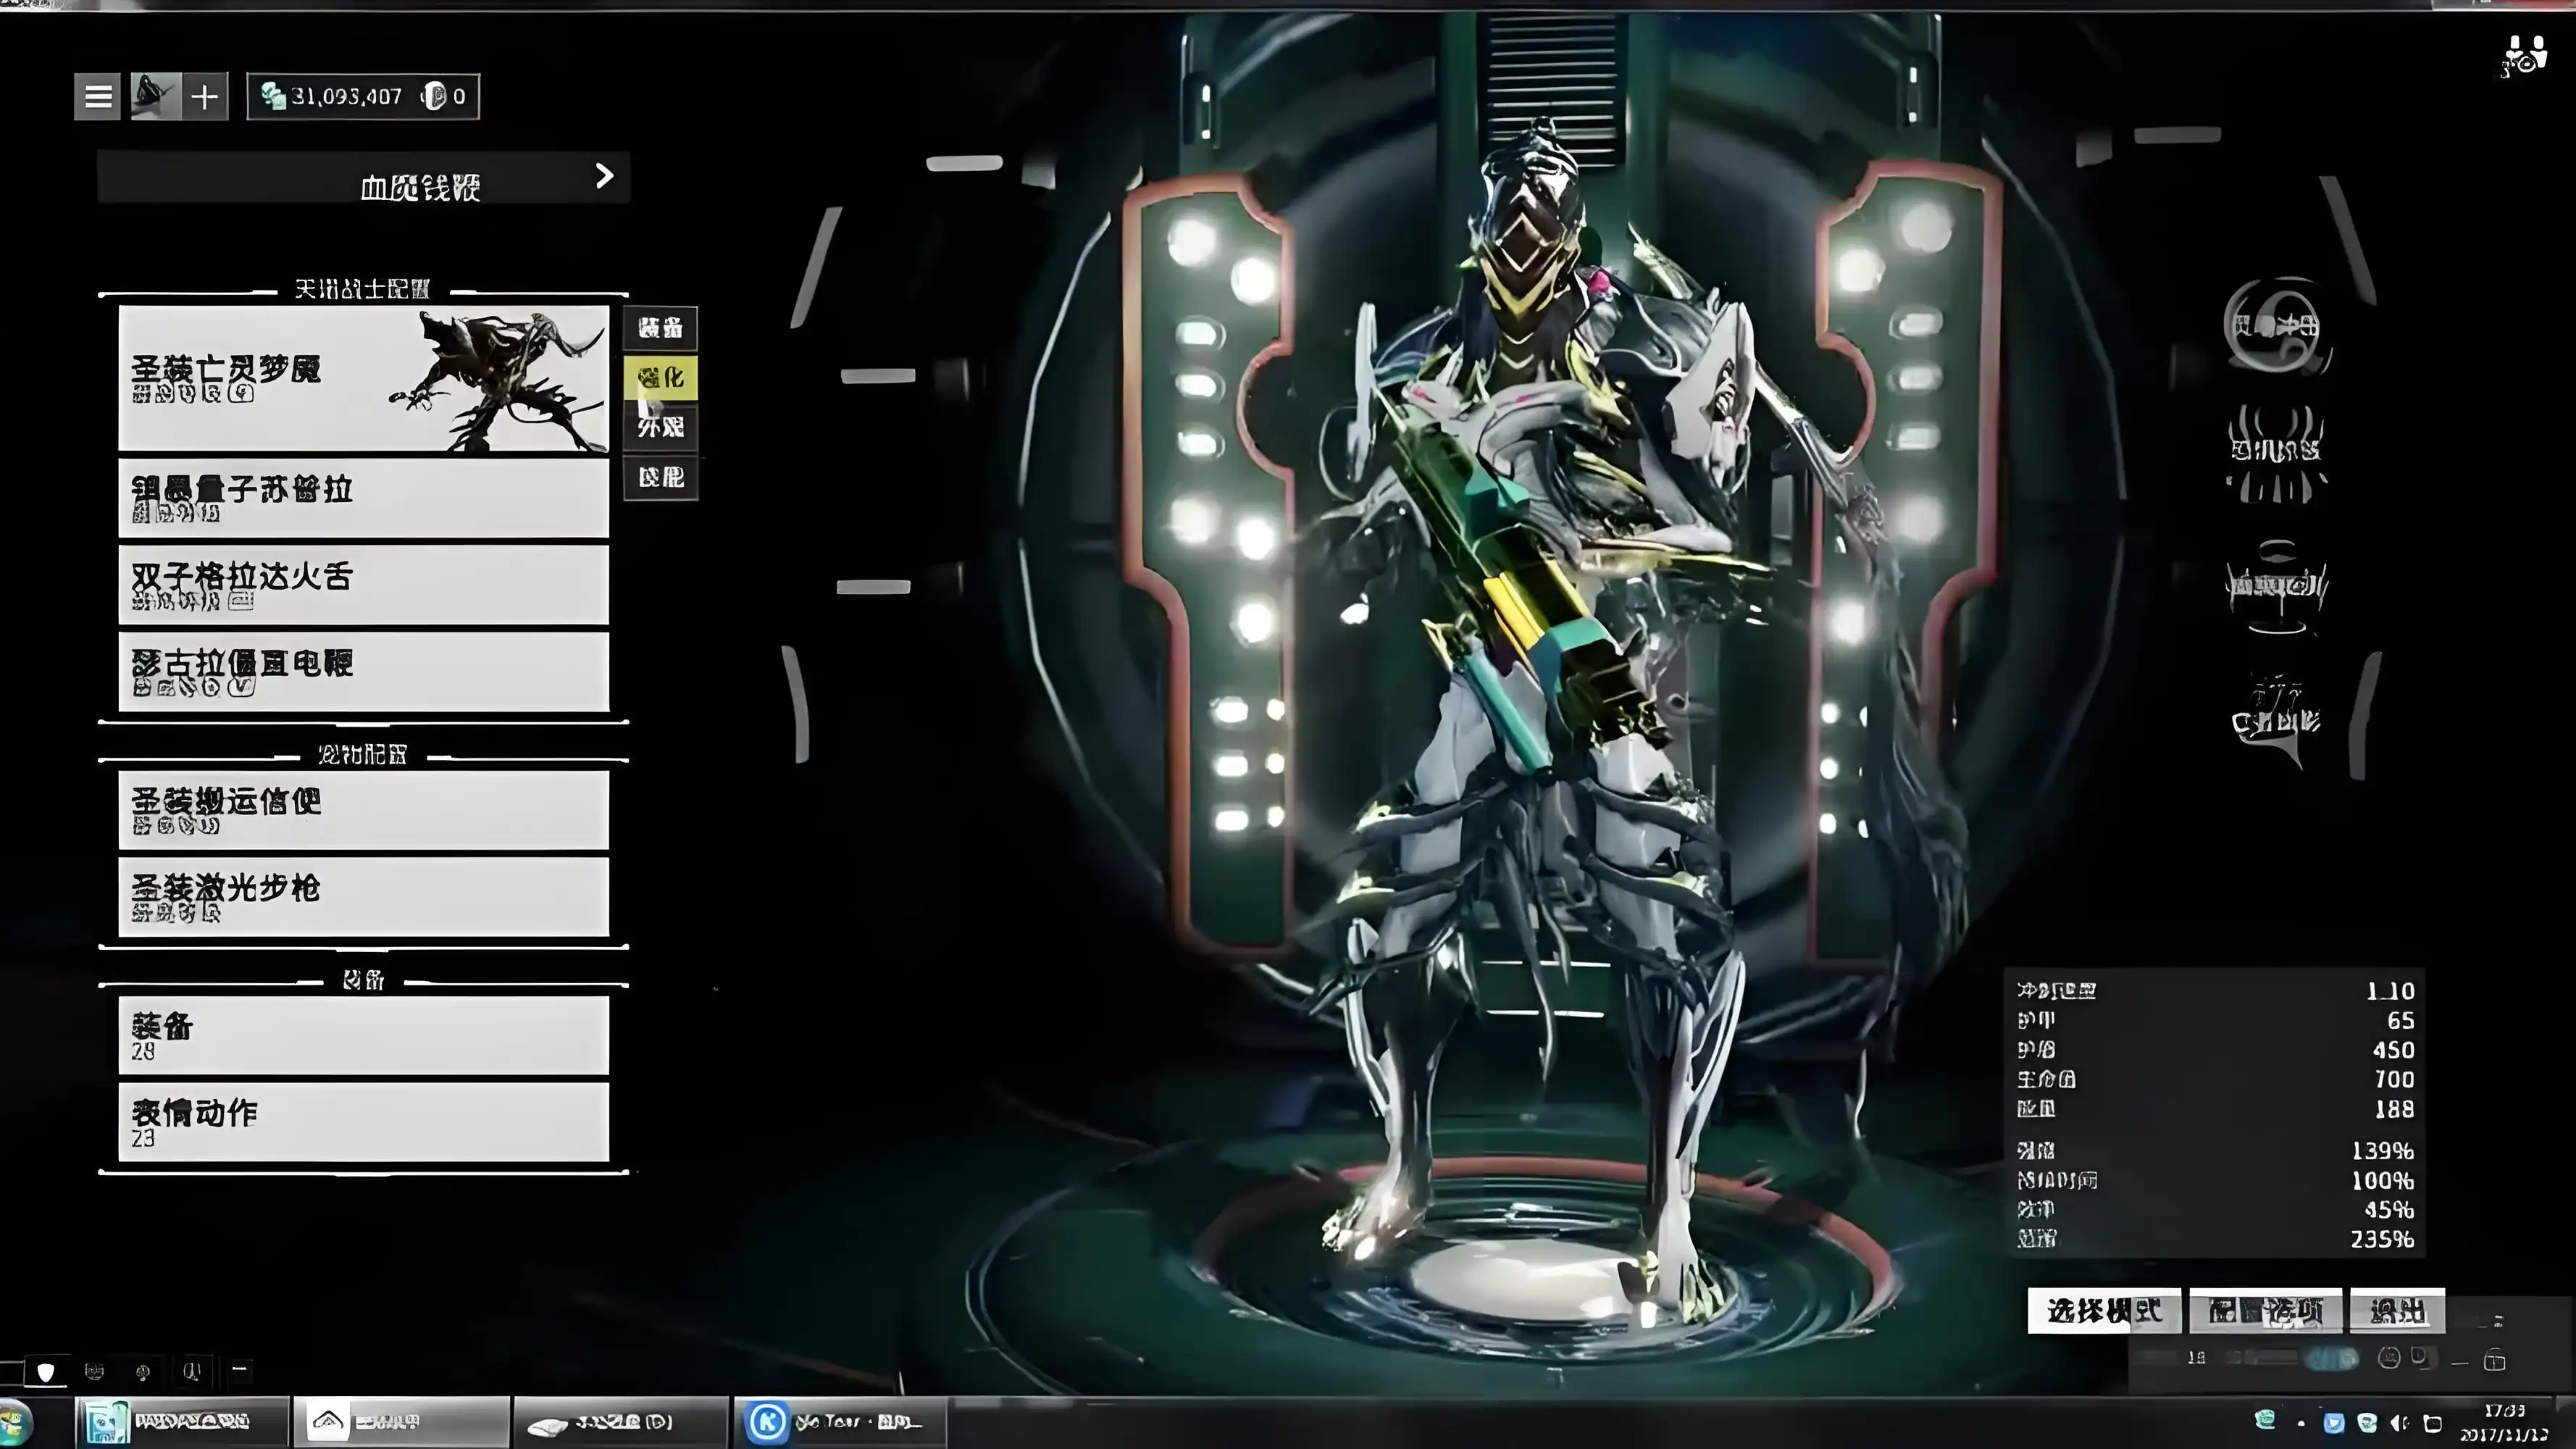
Task: Click the 选择模式 select mode button
Action: point(2104,1310)
